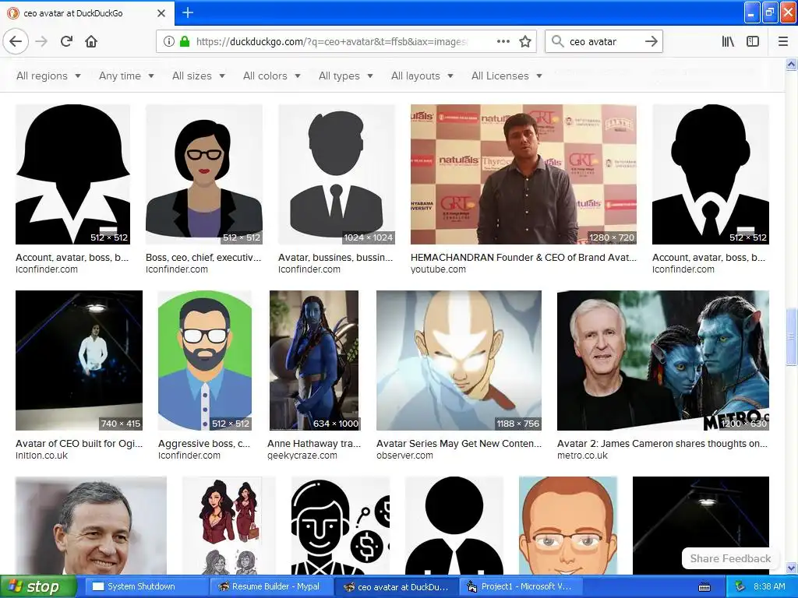Expand the All regions filter
The image size is (798, 598).
pos(48,76)
